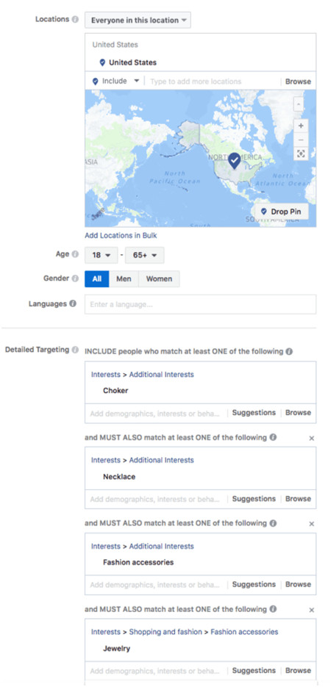Click the info icon beside Locations label
This screenshot has width=331, height=687.
tap(76, 20)
